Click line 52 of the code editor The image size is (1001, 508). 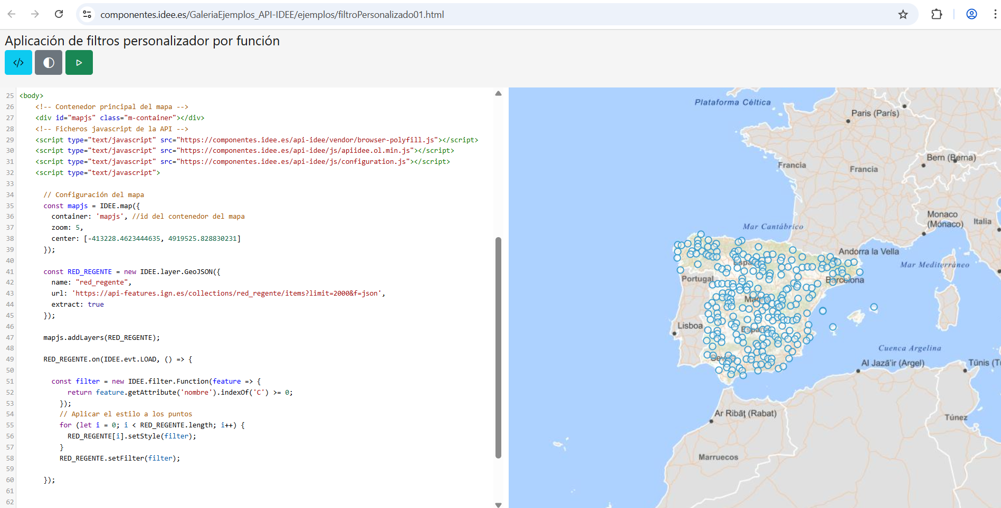179,393
